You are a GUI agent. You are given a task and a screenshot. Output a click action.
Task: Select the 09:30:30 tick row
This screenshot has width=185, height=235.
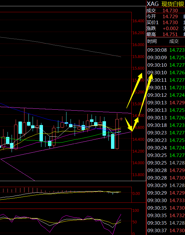pos(166,201)
